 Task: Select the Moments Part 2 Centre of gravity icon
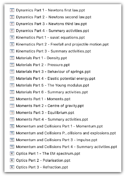[12, 106]
